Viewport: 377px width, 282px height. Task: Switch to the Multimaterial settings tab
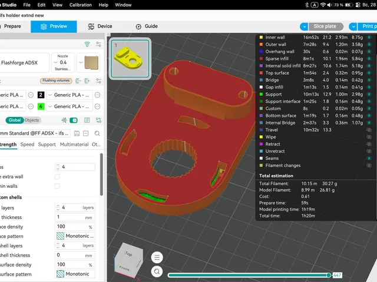pyautogui.click(x=74, y=145)
